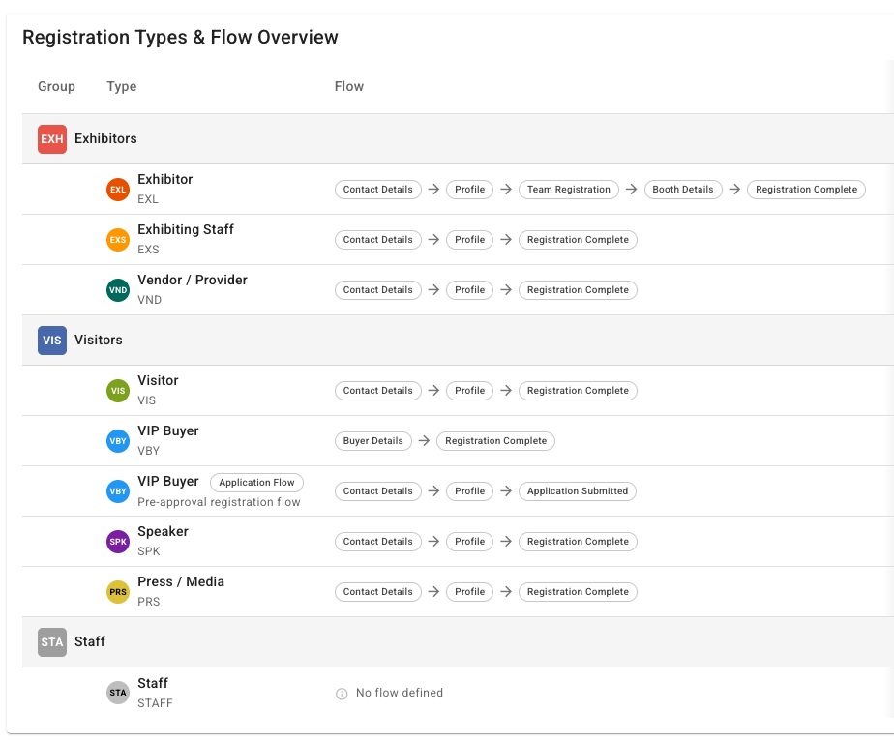Click VBY icon in Pre-approval registration row
Image resolution: width=894 pixels, height=741 pixels.
click(118, 491)
